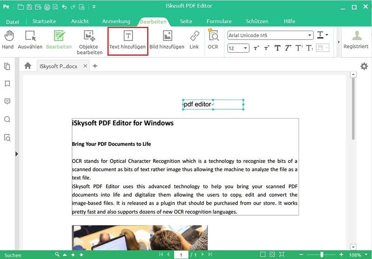372x259 pixels.
Task: Open the document search sidebar icon
Action: [7, 138]
